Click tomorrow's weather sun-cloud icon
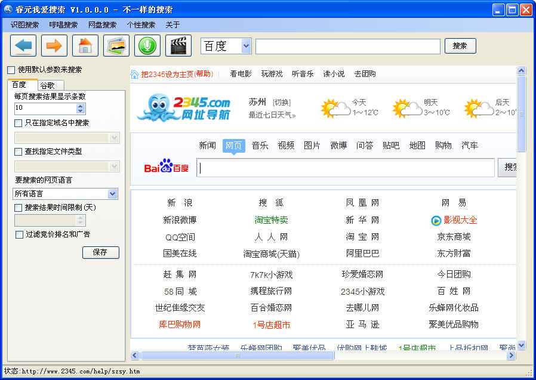 click(407, 108)
